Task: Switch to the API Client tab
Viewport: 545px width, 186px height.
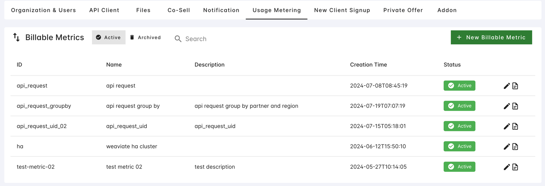Action: 104,10
